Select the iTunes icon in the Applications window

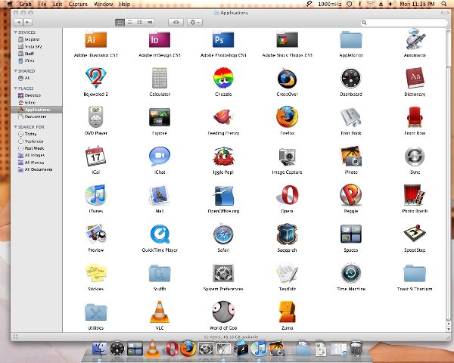(96, 195)
